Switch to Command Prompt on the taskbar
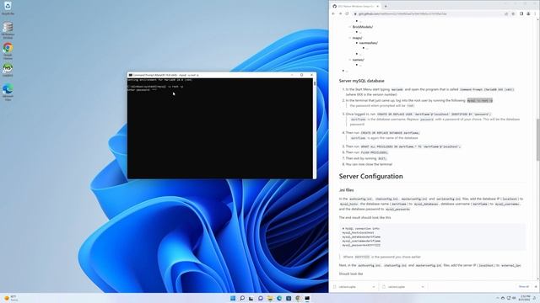Viewport: 540px width, 303px height. pos(307,298)
